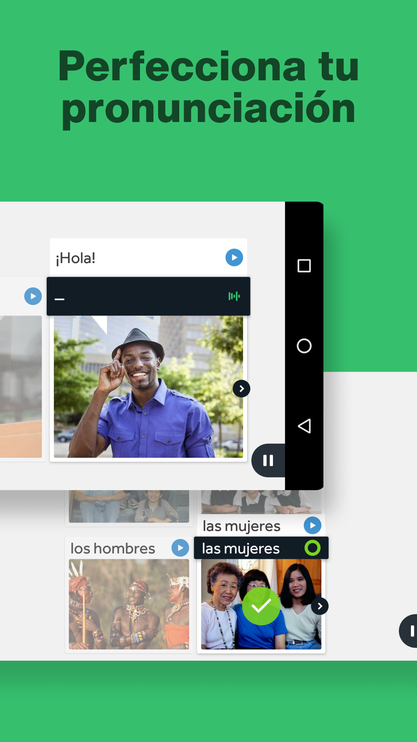
Task: Go to next card via arrow on women photo
Action: pyautogui.click(x=320, y=606)
